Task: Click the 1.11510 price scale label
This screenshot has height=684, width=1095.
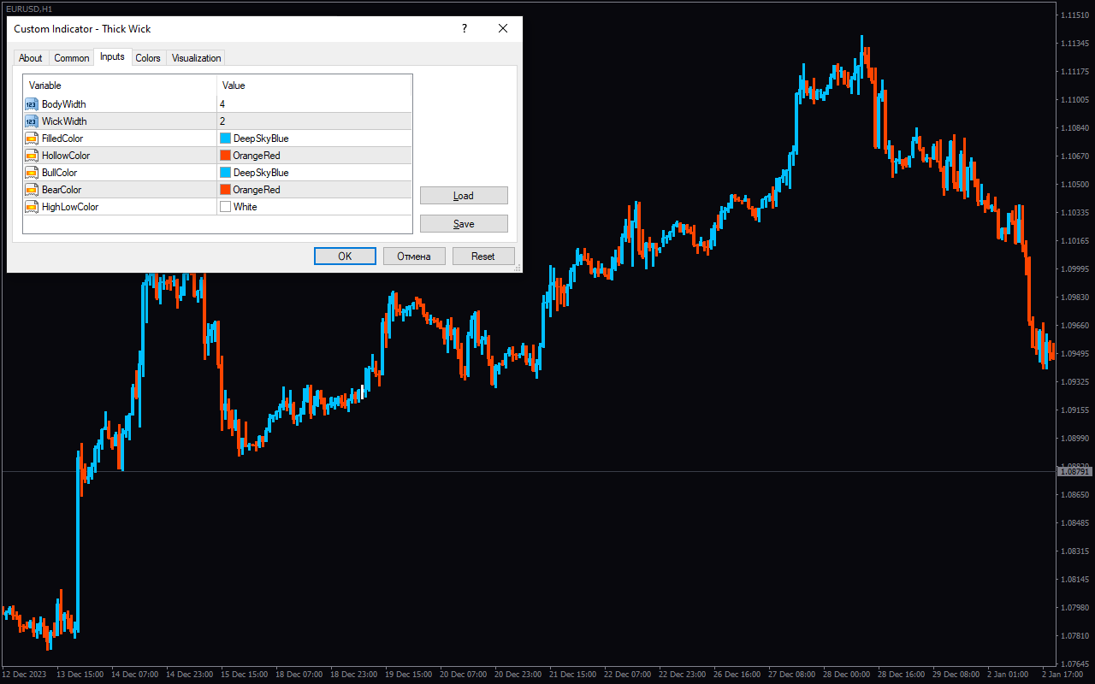Action: pyautogui.click(x=1074, y=15)
